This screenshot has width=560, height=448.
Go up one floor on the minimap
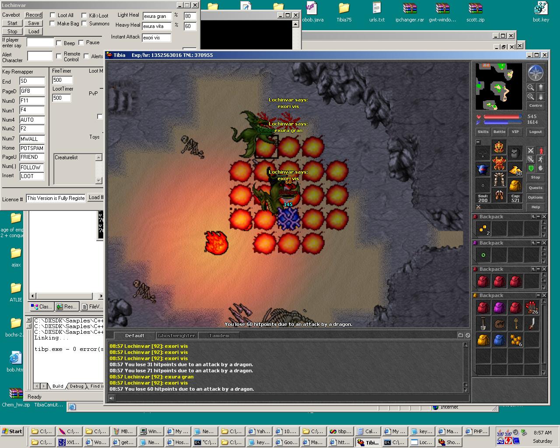click(x=541, y=87)
